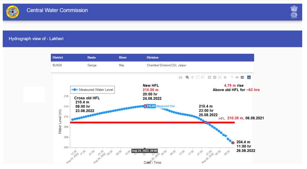This screenshot has height=169, width=307.
Task: Select the Zoom magnifier tool
Action: coord(187,77)
